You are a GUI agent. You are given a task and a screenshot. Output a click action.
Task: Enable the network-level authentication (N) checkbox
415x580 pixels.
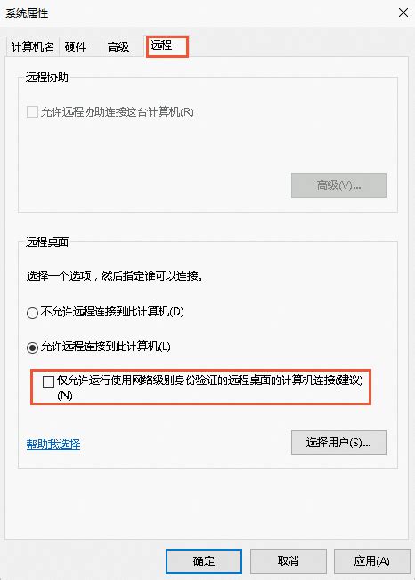coord(48,381)
